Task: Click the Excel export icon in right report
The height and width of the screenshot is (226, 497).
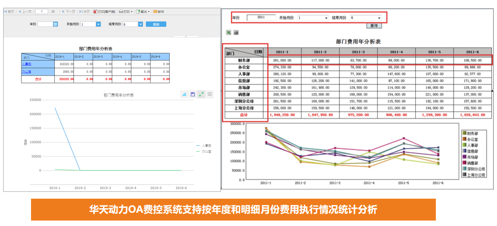Action: click(x=228, y=33)
